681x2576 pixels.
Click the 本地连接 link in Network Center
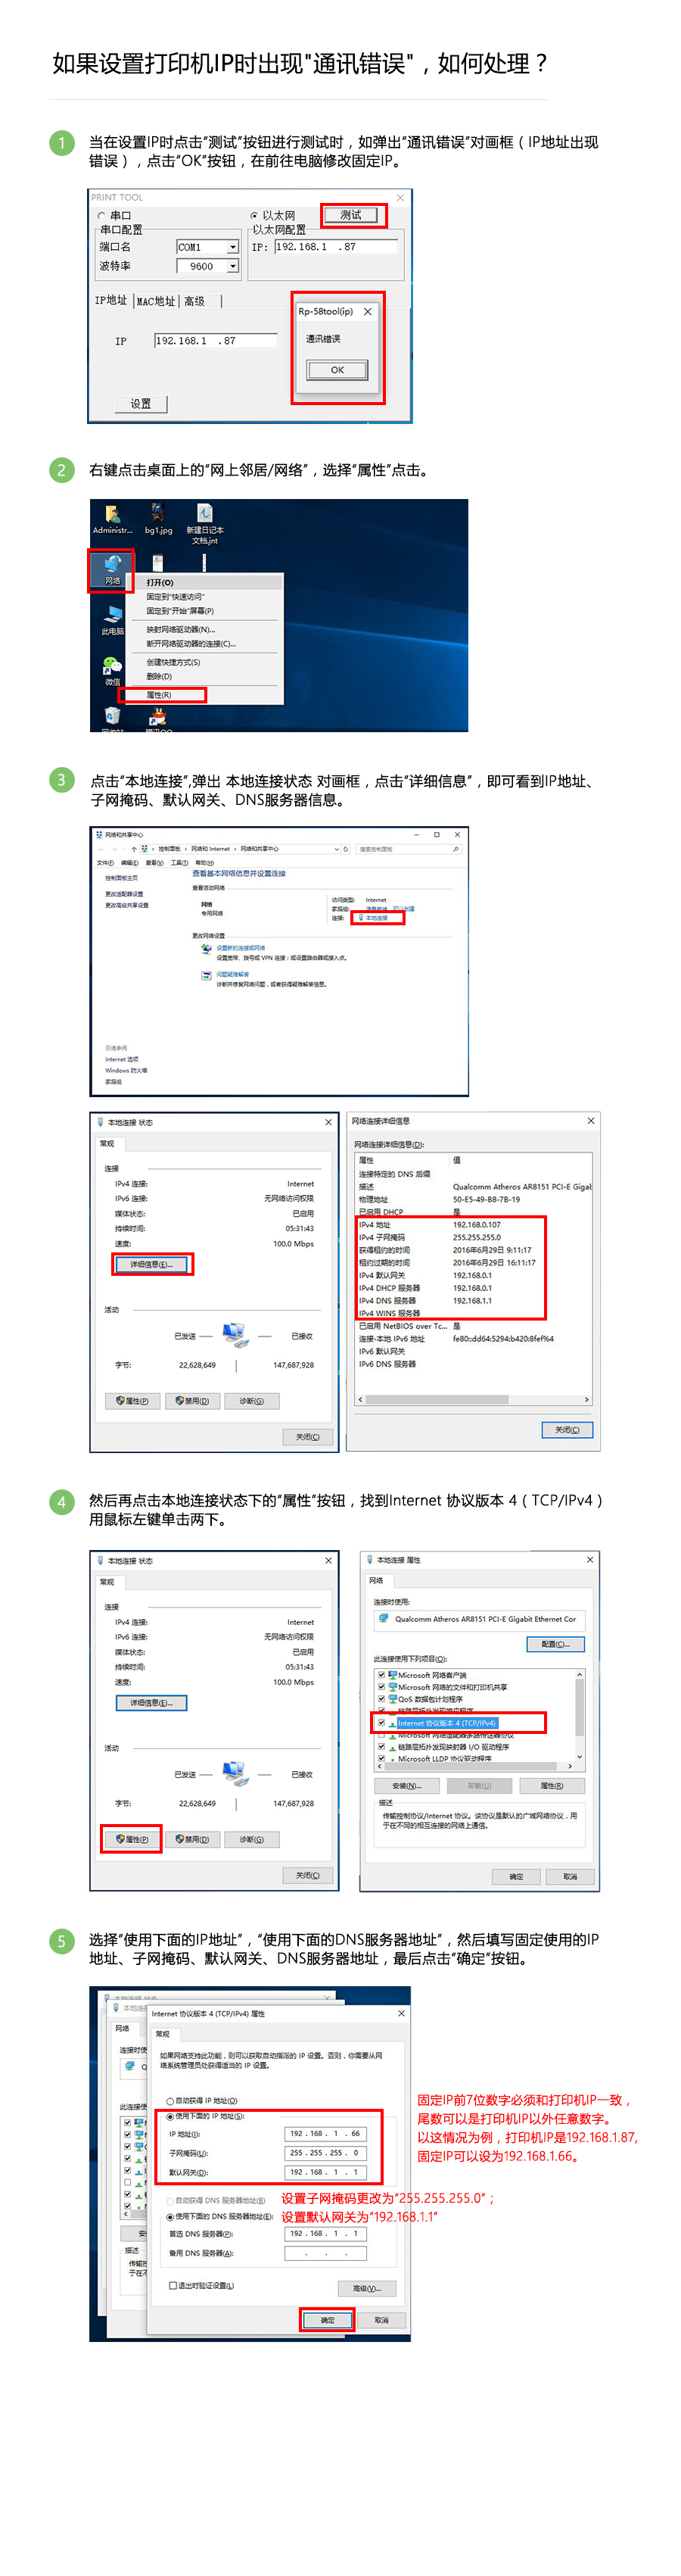377,917
